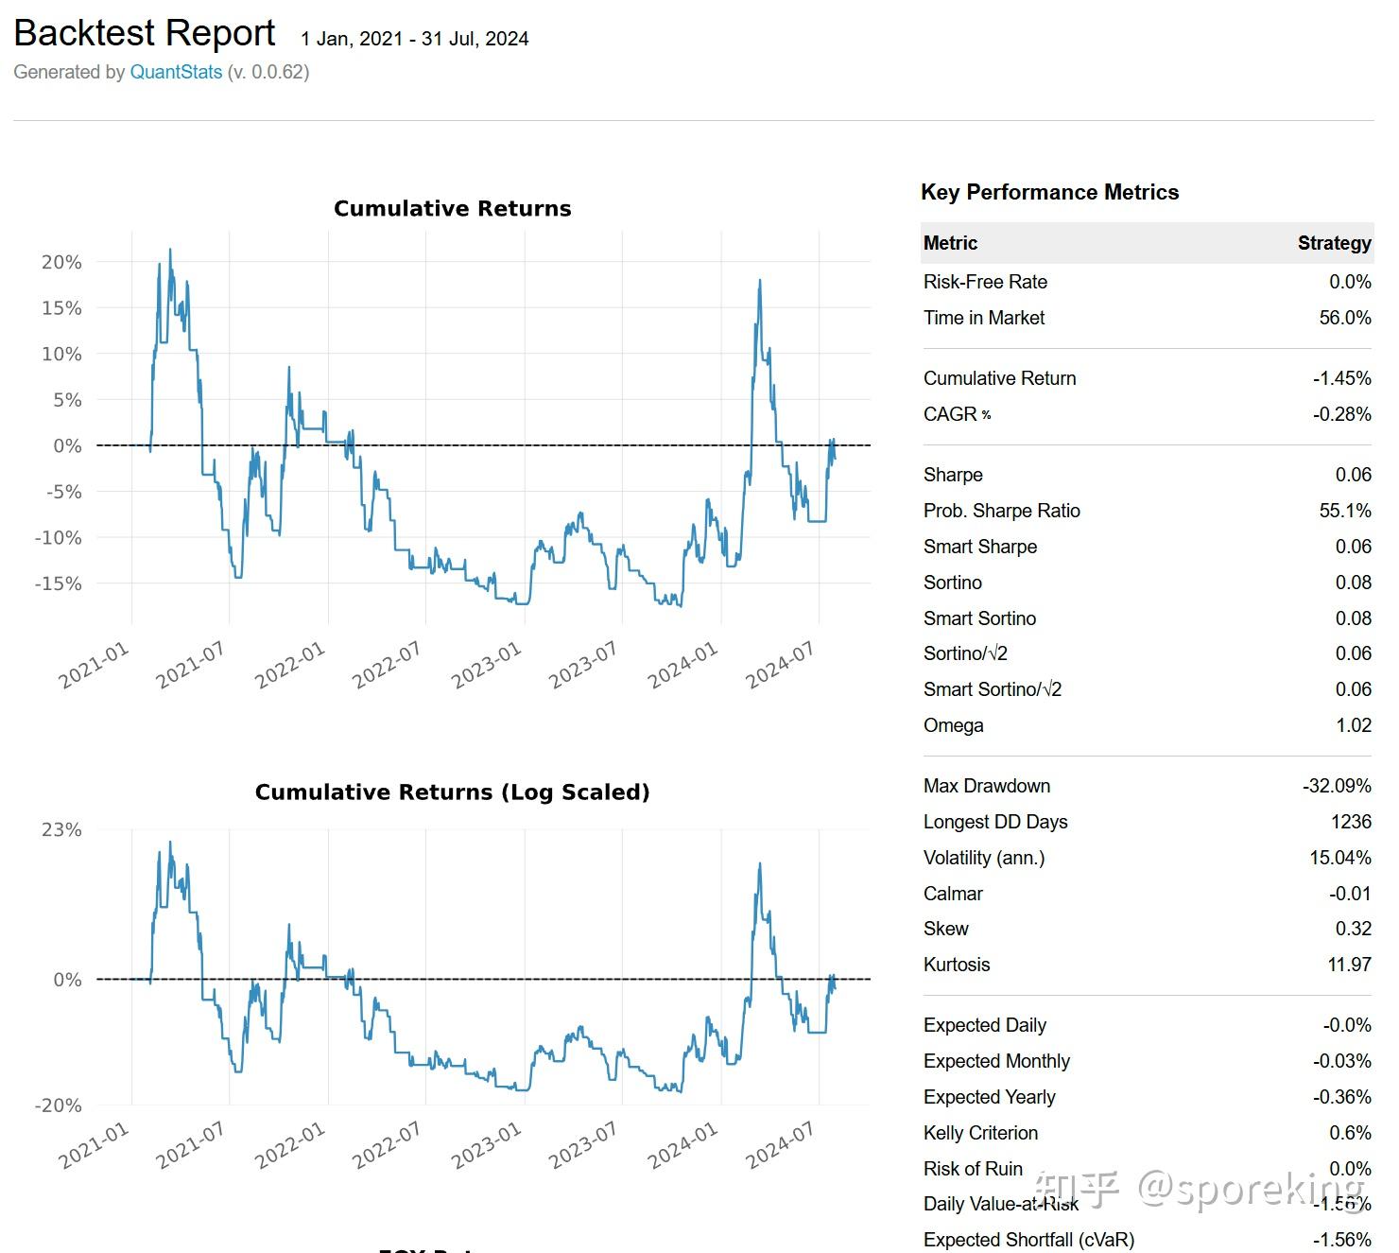Image resolution: width=1399 pixels, height=1253 pixels.
Task: Click the Cumulative Returns (Log Scaled) title
Action: (x=452, y=792)
